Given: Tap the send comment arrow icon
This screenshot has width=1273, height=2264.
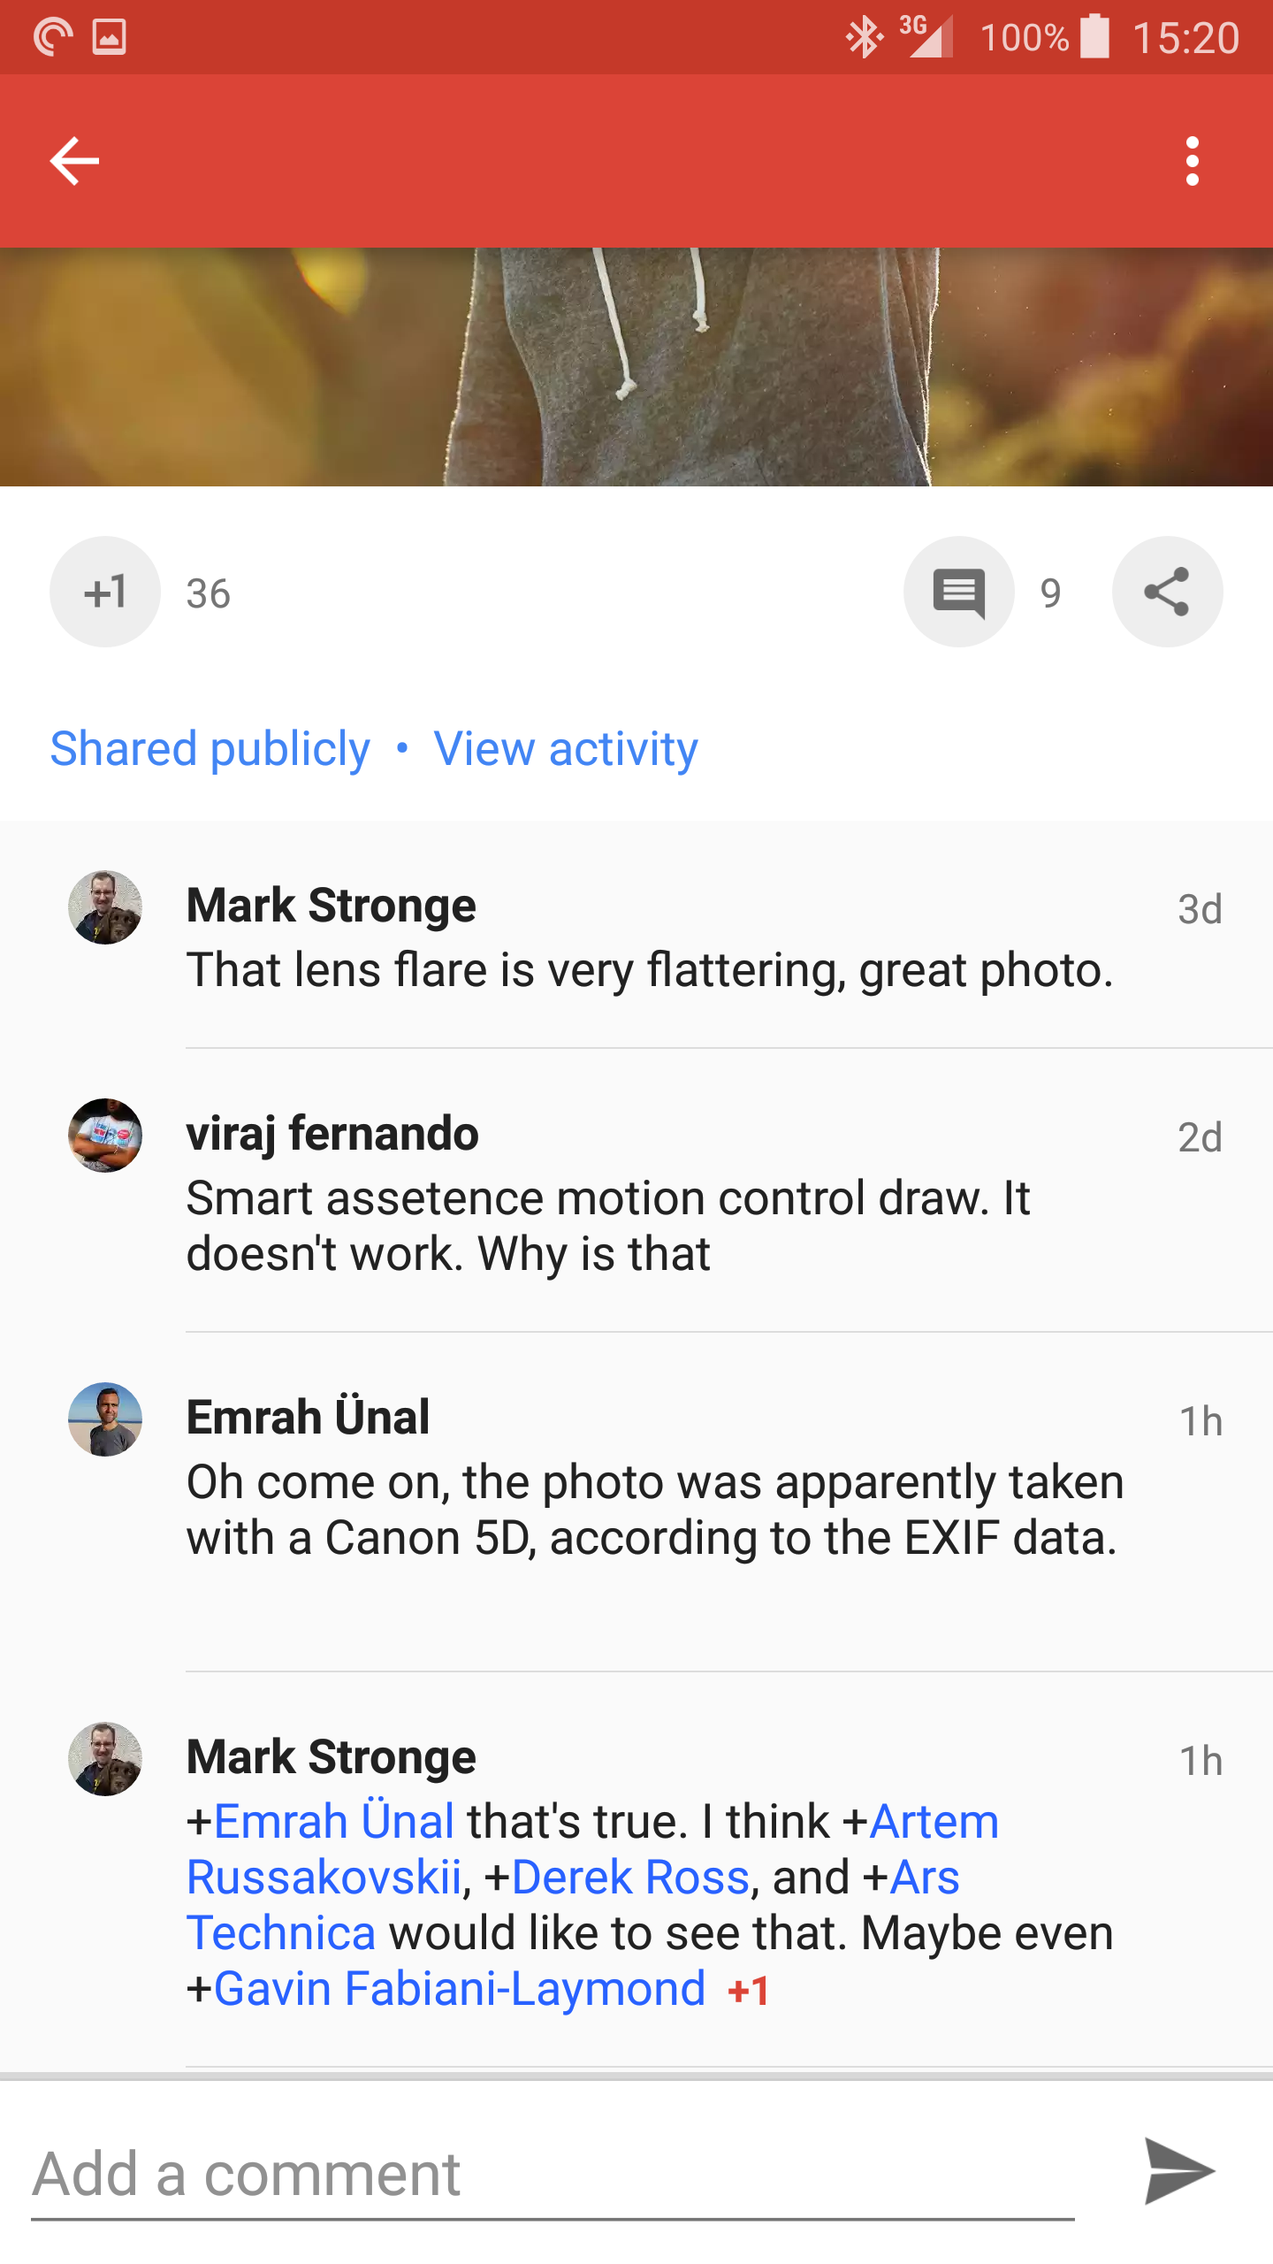Looking at the screenshot, I should 1179,2171.
